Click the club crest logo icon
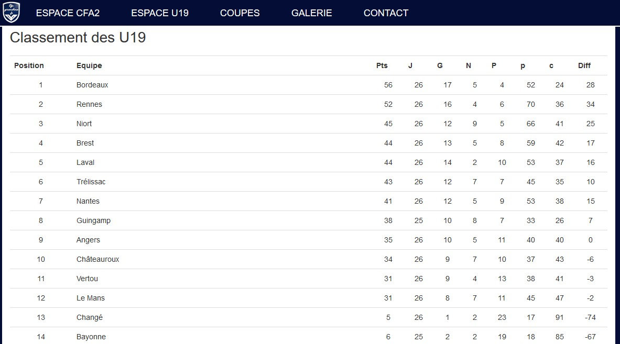Image resolution: width=620 pixels, height=344 pixels. coord(11,13)
